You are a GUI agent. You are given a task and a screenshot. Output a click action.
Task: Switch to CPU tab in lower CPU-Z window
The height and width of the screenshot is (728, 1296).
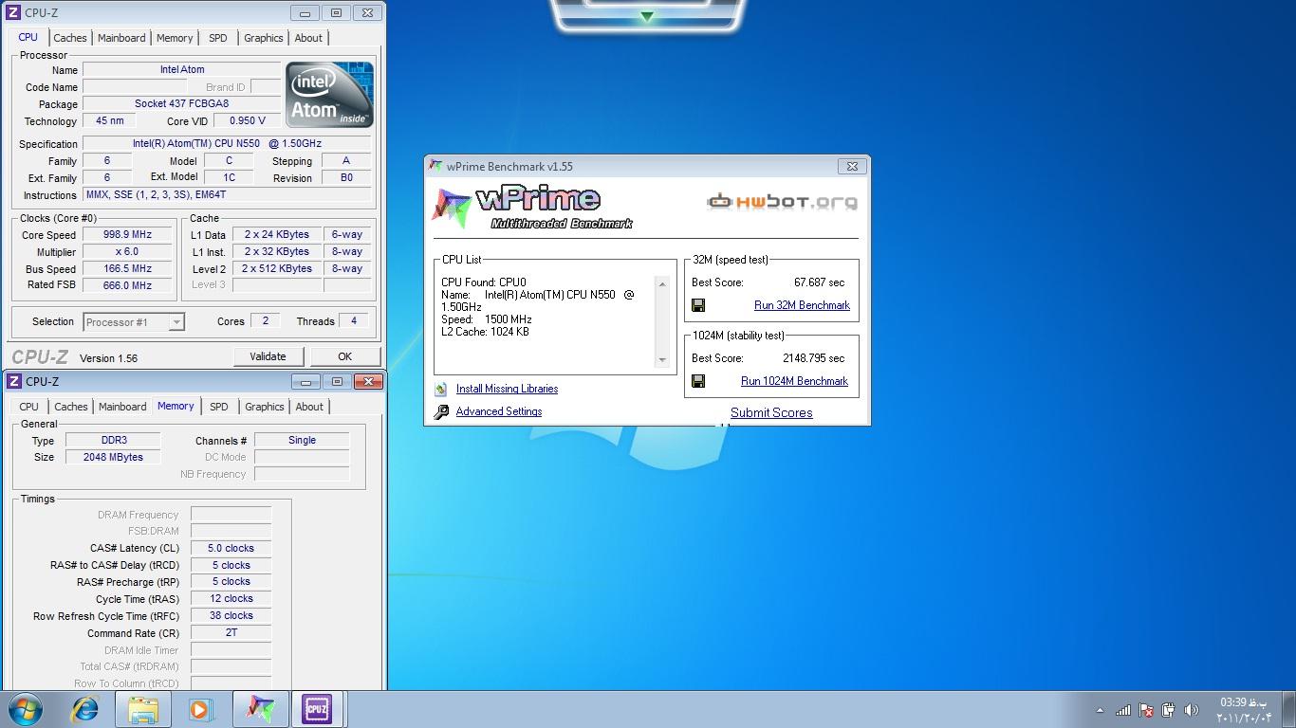tap(29, 407)
